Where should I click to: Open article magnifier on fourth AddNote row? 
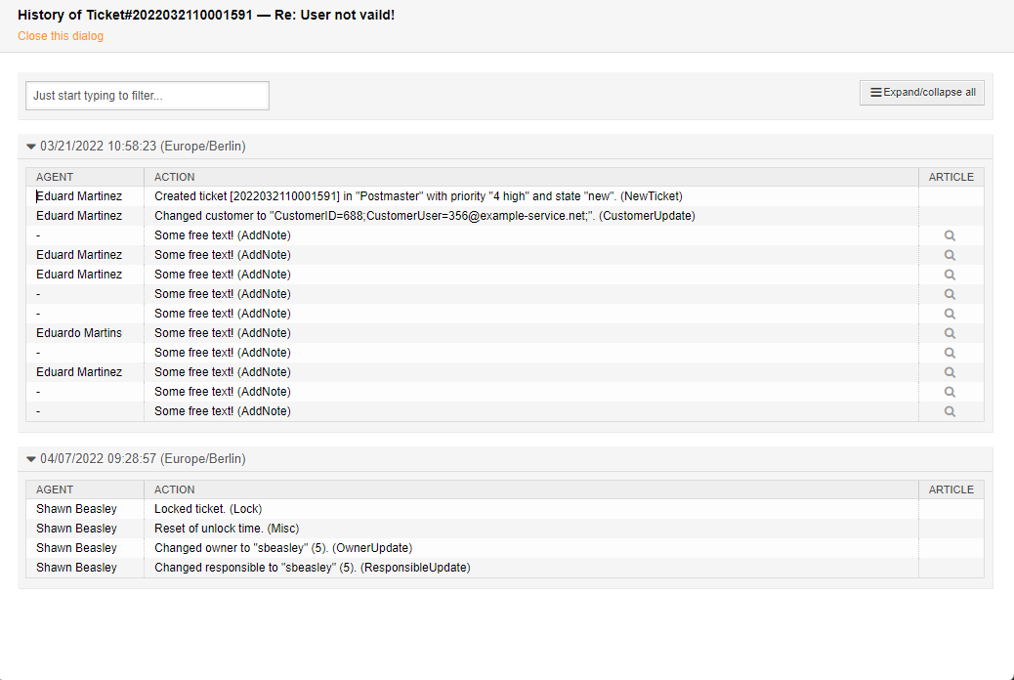point(950,294)
